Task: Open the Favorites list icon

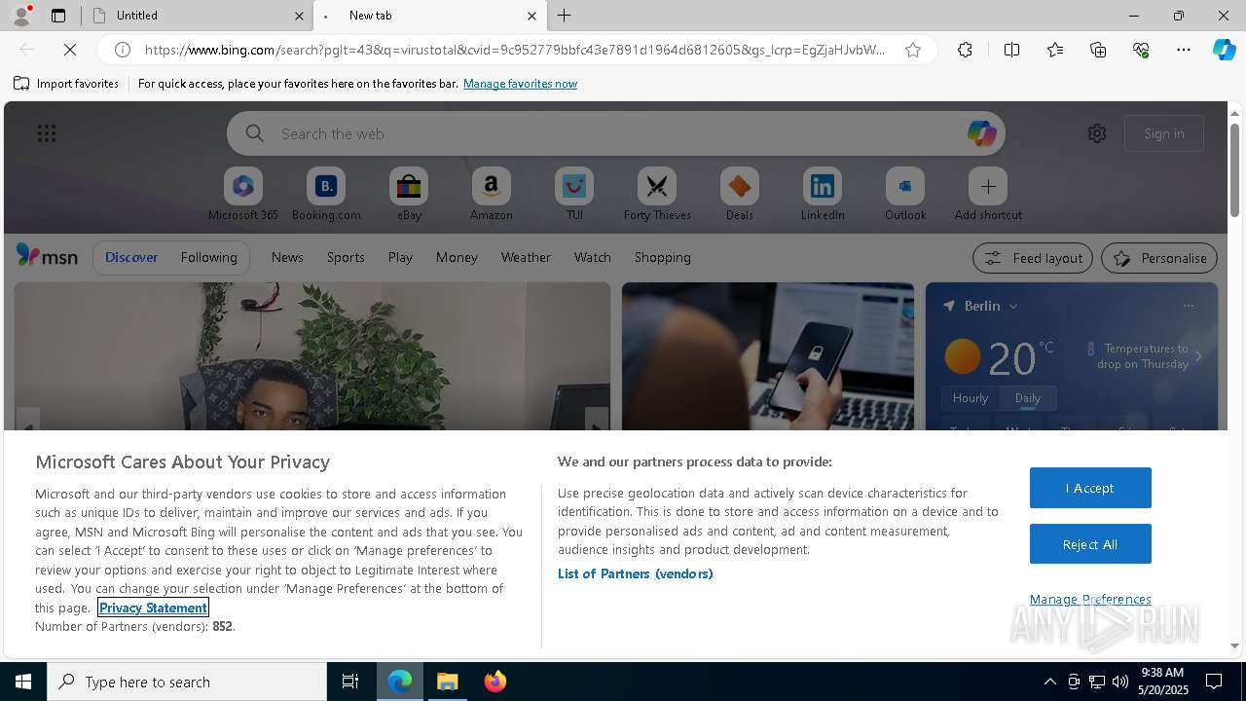Action: pyautogui.click(x=1055, y=50)
